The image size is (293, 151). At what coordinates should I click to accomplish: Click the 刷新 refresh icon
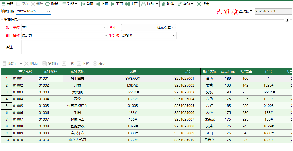(48, 4)
